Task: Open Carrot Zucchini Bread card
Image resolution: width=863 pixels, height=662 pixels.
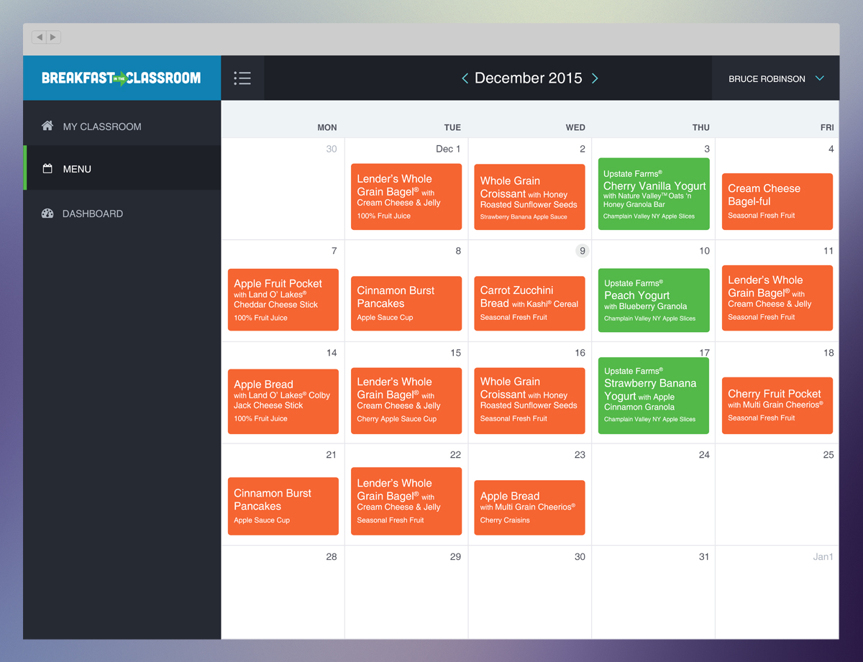Action: coord(529,303)
